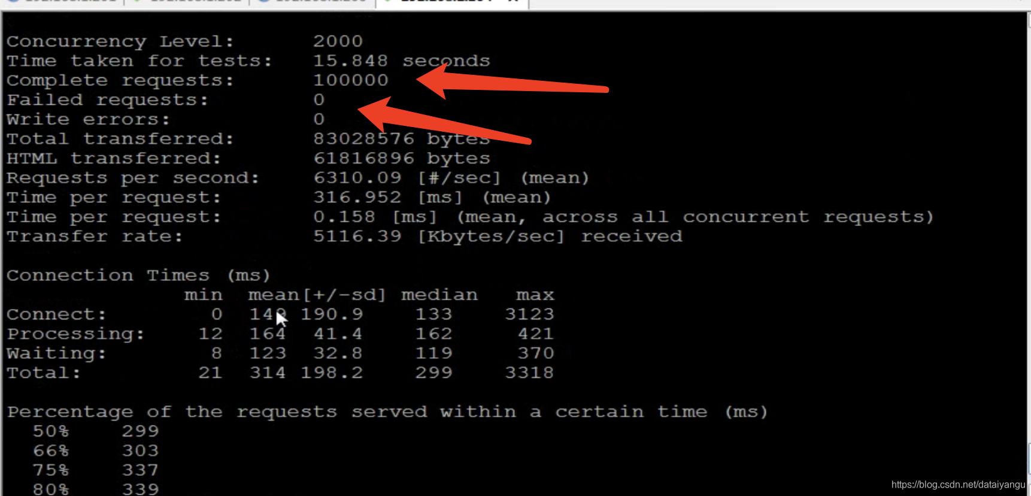Click Total row mean value 314

click(267, 373)
